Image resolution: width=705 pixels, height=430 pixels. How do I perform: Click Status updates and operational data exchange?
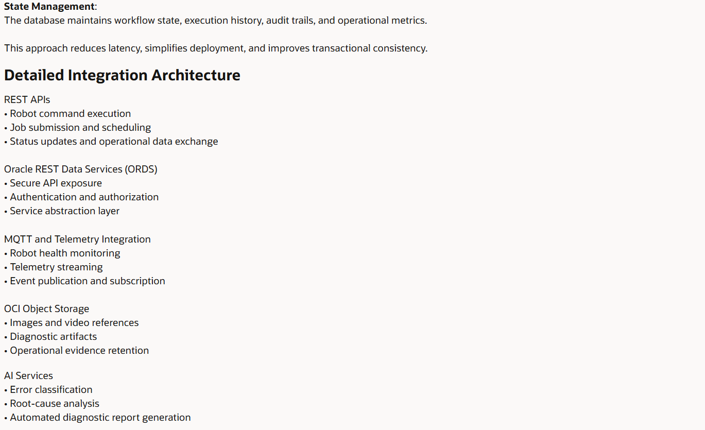pos(111,141)
